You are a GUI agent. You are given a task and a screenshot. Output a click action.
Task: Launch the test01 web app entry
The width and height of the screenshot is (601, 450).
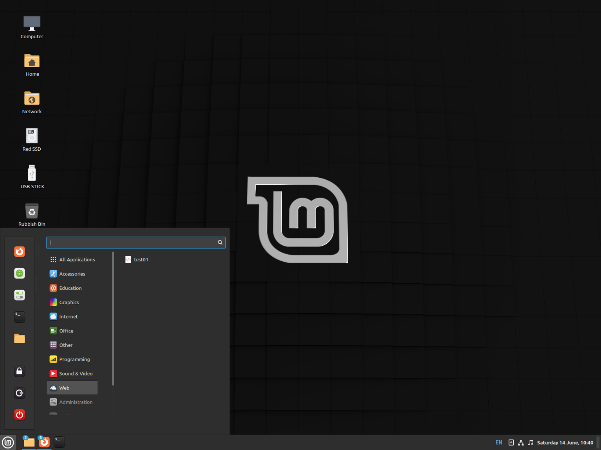pyautogui.click(x=137, y=259)
